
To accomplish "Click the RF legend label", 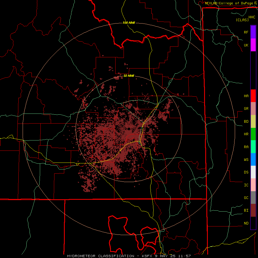I will pyautogui.click(x=246, y=32).
